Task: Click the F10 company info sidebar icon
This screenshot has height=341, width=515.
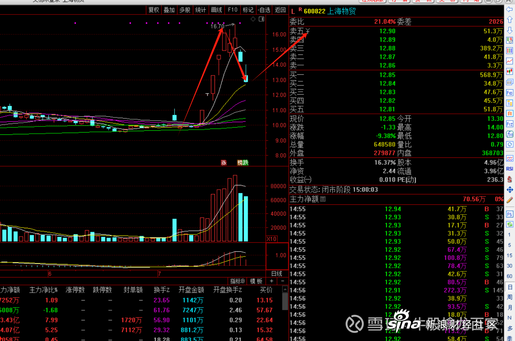Action: (510, 93)
